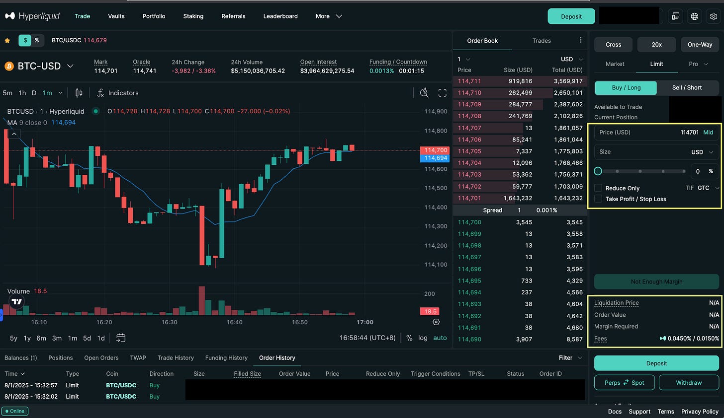The height and width of the screenshot is (418, 724).
Task: Select the 5m chart interval
Action: tap(7, 93)
